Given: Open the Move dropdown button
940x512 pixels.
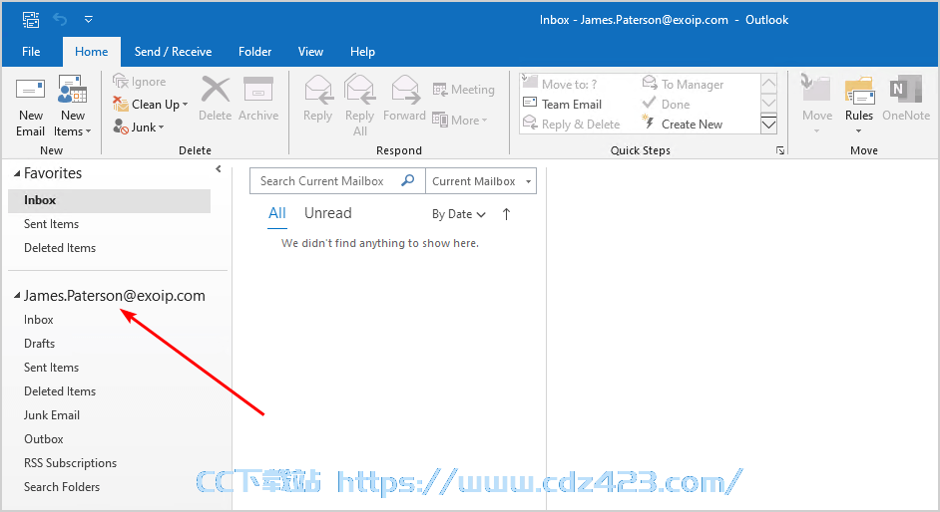Looking at the screenshot, I should coord(817,106).
